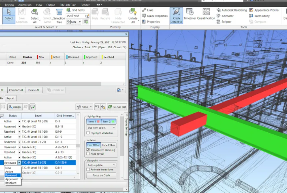Click the Re-run Test button
The height and width of the screenshot is (193, 287).
click(x=117, y=107)
